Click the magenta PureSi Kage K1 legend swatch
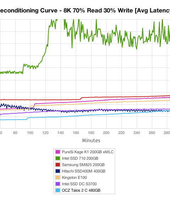This screenshot has width=170, height=202. pyautogui.click(x=58, y=152)
